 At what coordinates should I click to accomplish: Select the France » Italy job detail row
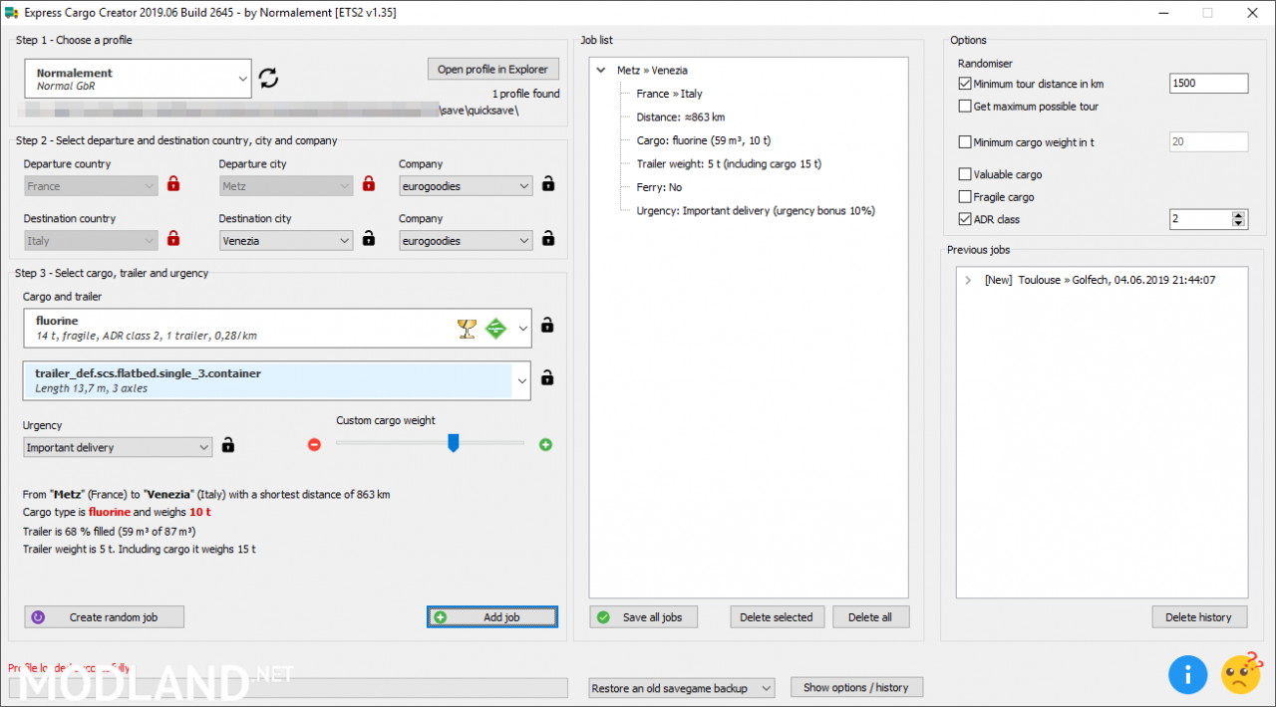pos(669,94)
